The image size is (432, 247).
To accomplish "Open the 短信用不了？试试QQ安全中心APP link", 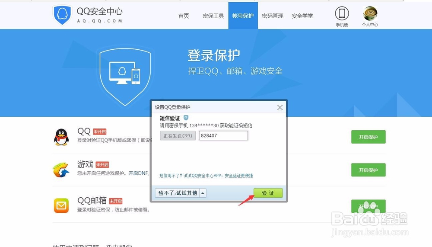I will tap(206, 176).
